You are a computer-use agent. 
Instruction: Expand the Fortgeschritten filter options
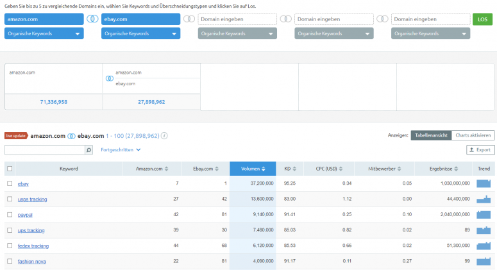click(121, 150)
